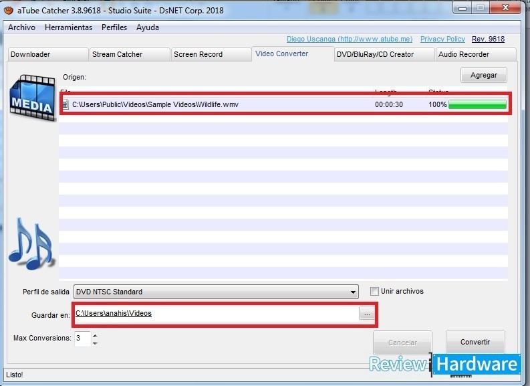Switch to the Stream Catcher tab

(129, 54)
